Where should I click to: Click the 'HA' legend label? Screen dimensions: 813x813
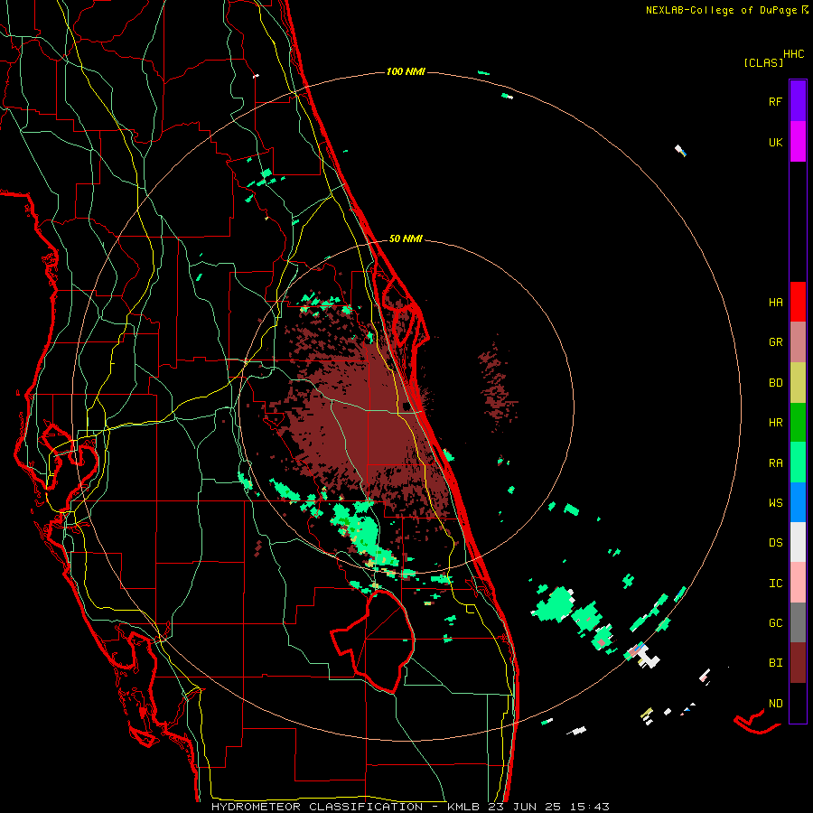click(x=775, y=303)
